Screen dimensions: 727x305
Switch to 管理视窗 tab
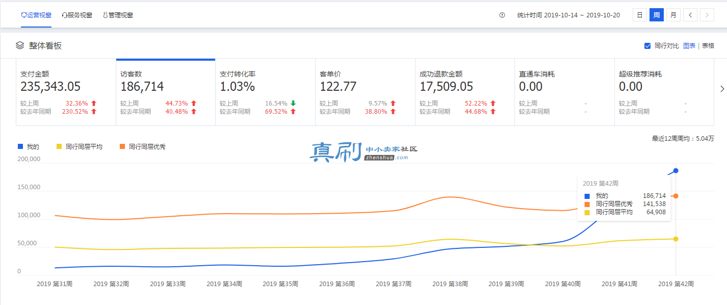118,15
